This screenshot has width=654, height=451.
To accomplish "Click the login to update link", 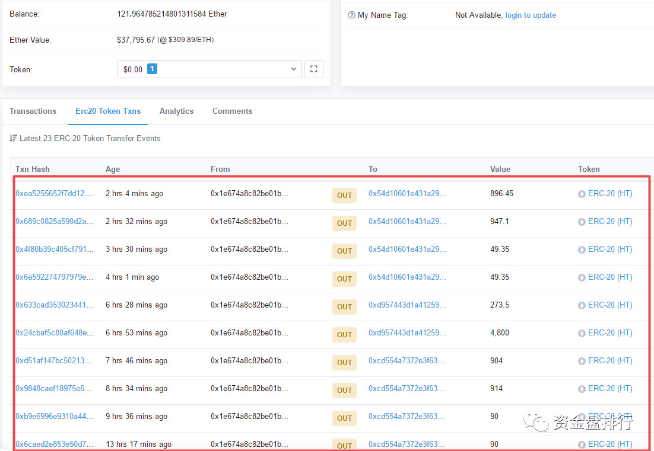I will tap(531, 15).
